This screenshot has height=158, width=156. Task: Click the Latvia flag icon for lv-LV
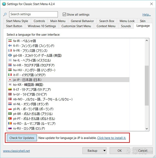(10, 94)
